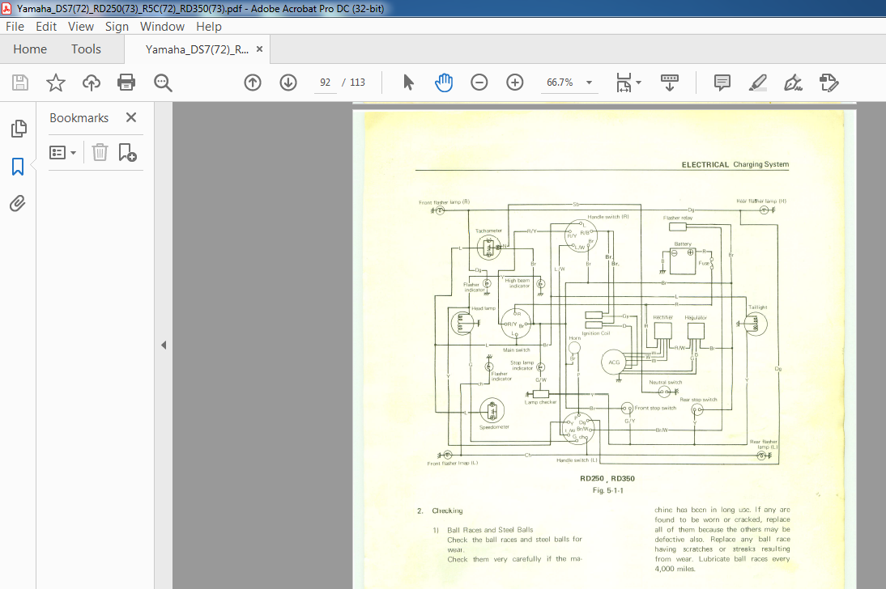The width and height of the screenshot is (886, 589).
Task: Click the 66.7% zoom value field
Action: pyautogui.click(x=560, y=83)
